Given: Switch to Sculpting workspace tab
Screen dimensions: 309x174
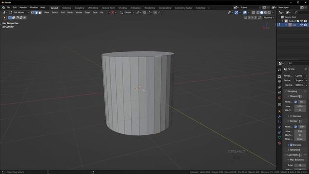Looking at the screenshot, I should point(79,8).
